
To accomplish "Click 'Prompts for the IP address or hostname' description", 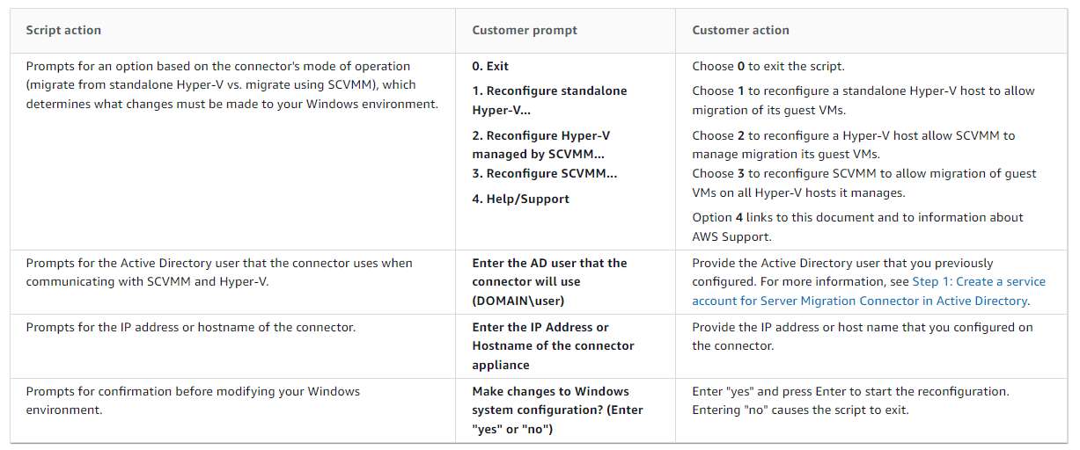I will tap(190, 327).
